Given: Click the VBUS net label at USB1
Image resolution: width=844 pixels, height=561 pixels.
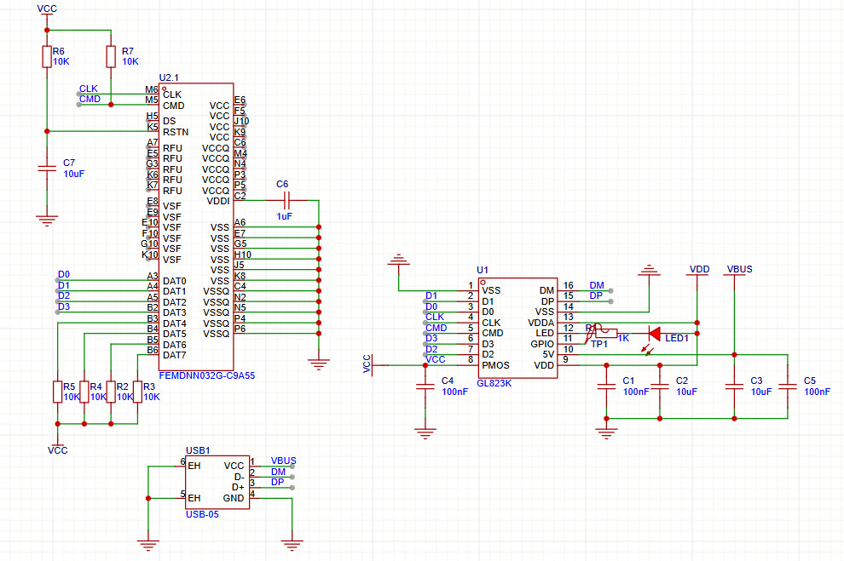Looking at the screenshot, I should point(283,461).
